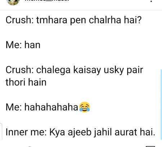Click the 'hahahahaha' text
The height and width of the screenshot is (147, 162).
point(51,107)
